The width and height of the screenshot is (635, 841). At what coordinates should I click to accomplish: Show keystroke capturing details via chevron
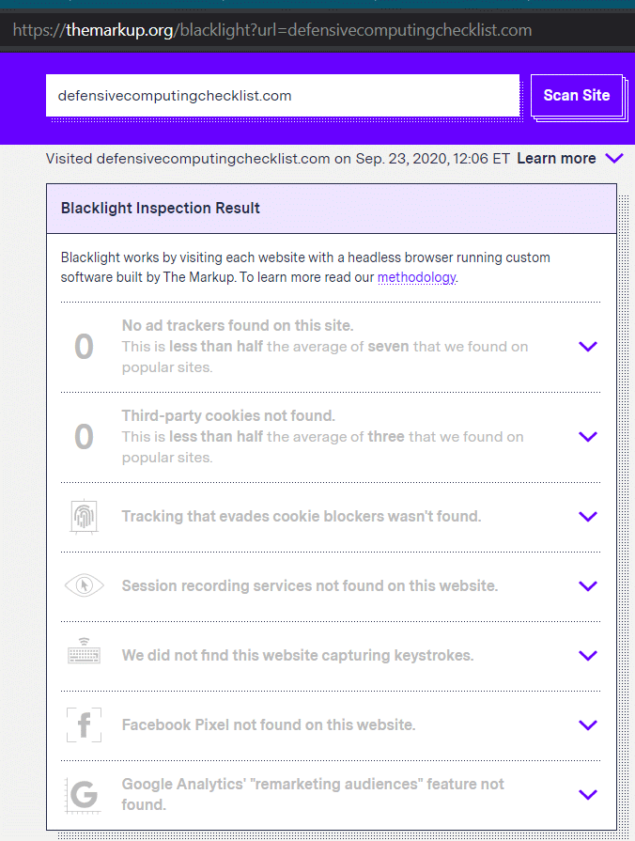[x=588, y=656]
